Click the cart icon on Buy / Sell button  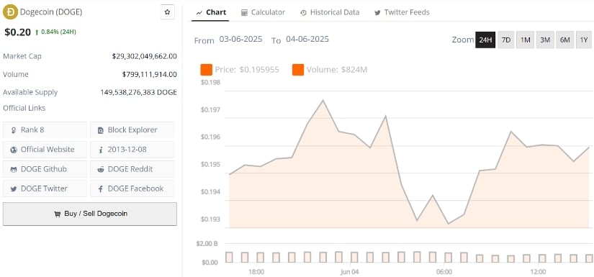tap(57, 214)
